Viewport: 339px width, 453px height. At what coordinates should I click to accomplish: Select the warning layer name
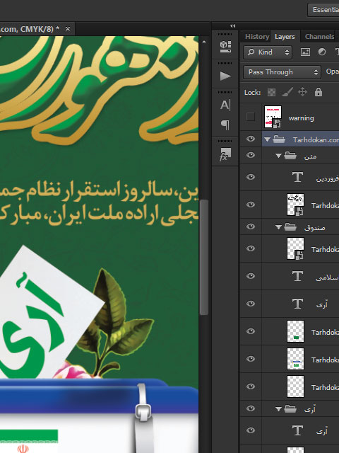(302, 118)
